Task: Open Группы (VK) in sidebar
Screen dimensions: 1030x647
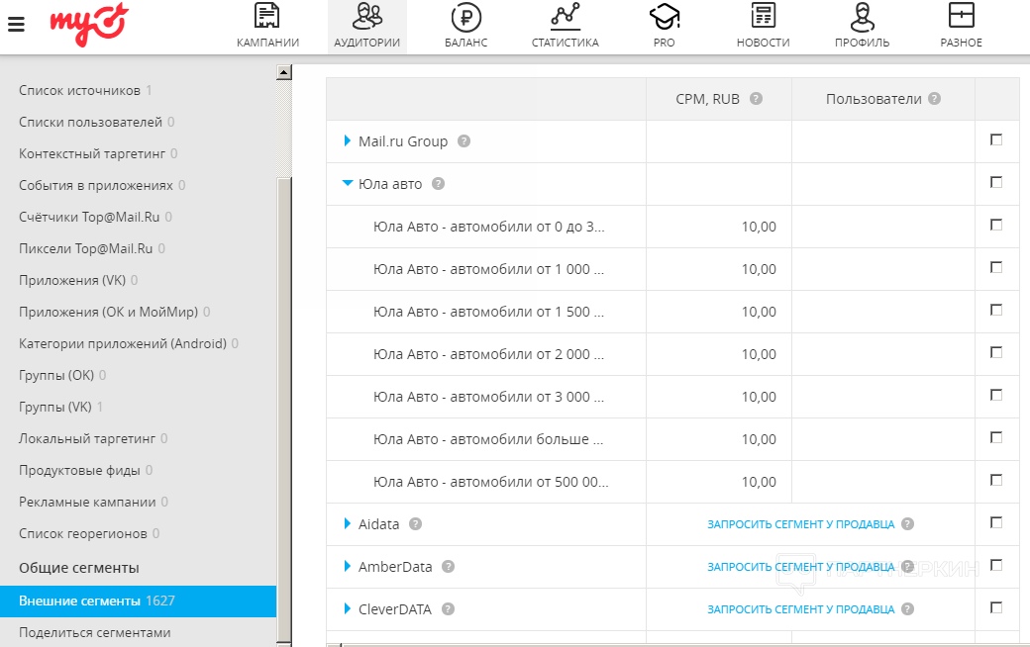Action: pos(55,407)
